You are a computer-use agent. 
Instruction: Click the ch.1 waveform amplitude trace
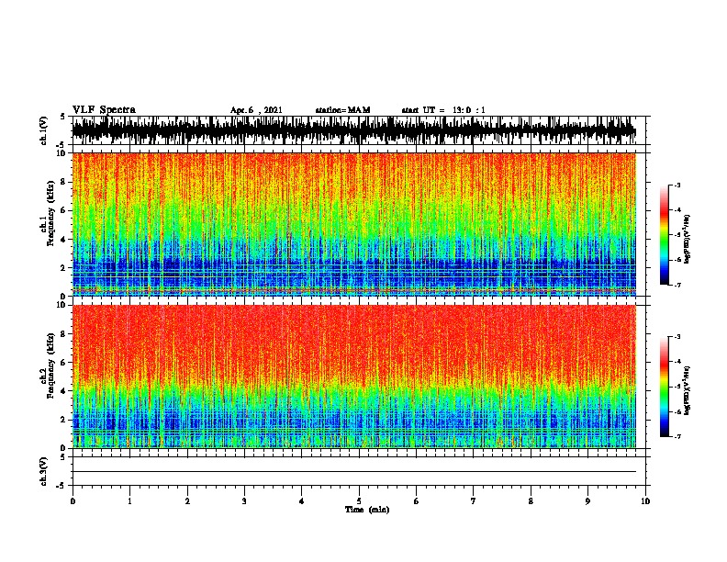point(353,130)
